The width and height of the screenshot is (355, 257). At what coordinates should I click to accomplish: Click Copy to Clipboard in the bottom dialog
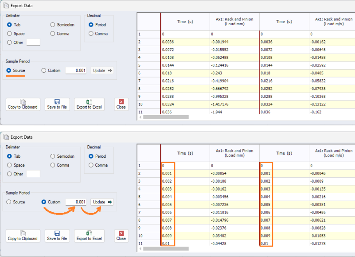tap(23, 236)
